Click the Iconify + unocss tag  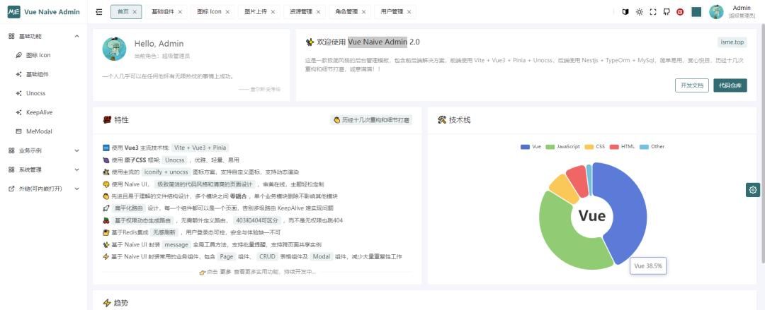point(166,172)
